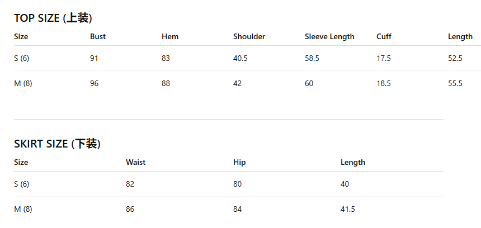The width and height of the screenshot is (481, 228).
Task: Click the M (8) row in skirt table
Action: click(x=229, y=209)
